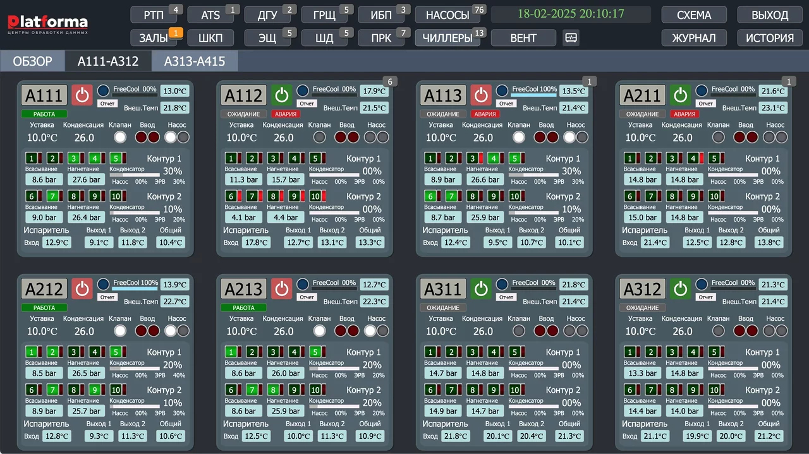Screen dimensions: 809x454
Task: Toggle compressor 10 on A112 Контур 2
Action: click(x=315, y=196)
